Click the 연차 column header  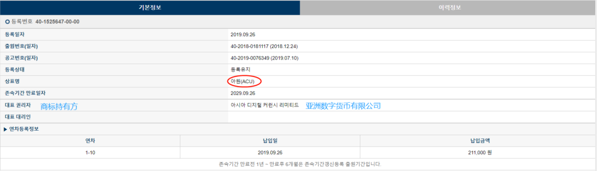tap(90, 140)
